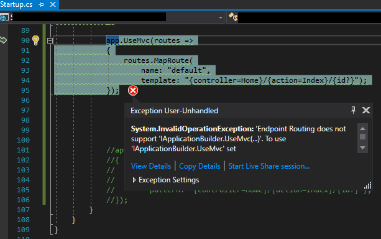The height and width of the screenshot is (239, 381).
Task: Collapse the code block at line 90
Action: (x=50, y=41)
